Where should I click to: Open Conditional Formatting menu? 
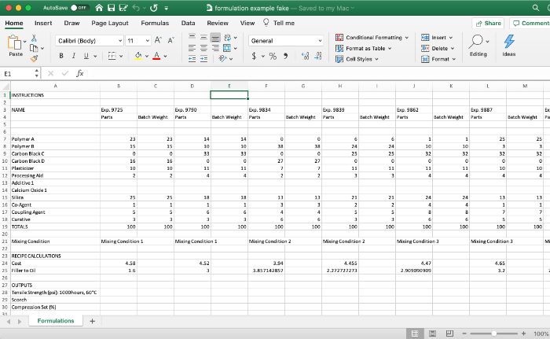[372, 37]
